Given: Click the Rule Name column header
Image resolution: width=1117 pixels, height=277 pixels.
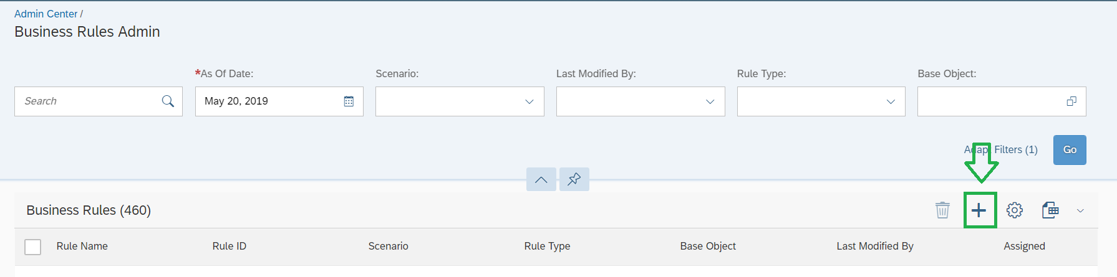Looking at the screenshot, I should 82,246.
